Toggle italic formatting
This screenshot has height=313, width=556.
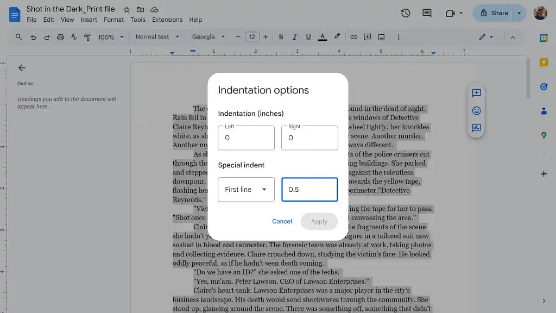click(x=294, y=37)
